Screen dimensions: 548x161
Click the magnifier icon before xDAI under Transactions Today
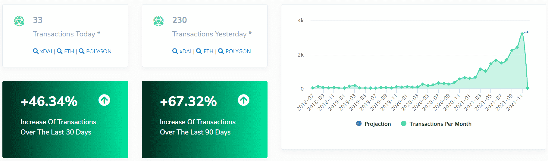click(36, 51)
